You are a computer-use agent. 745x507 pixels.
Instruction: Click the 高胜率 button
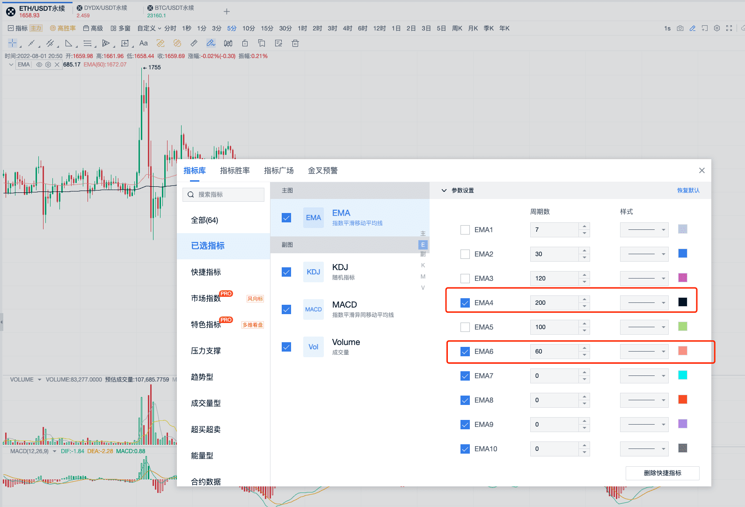coord(63,29)
